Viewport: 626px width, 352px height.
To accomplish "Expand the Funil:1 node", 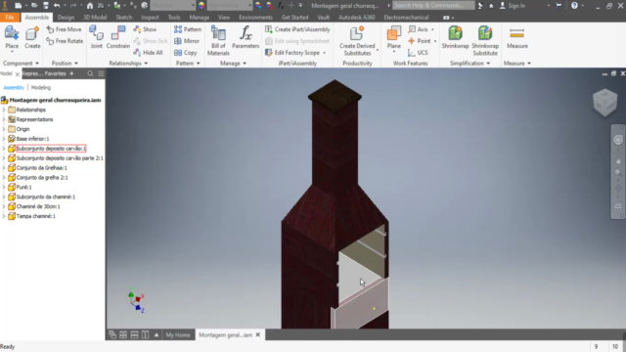I will tap(4, 187).
